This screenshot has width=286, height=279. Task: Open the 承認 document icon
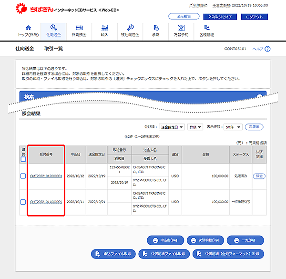coord(156,28)
